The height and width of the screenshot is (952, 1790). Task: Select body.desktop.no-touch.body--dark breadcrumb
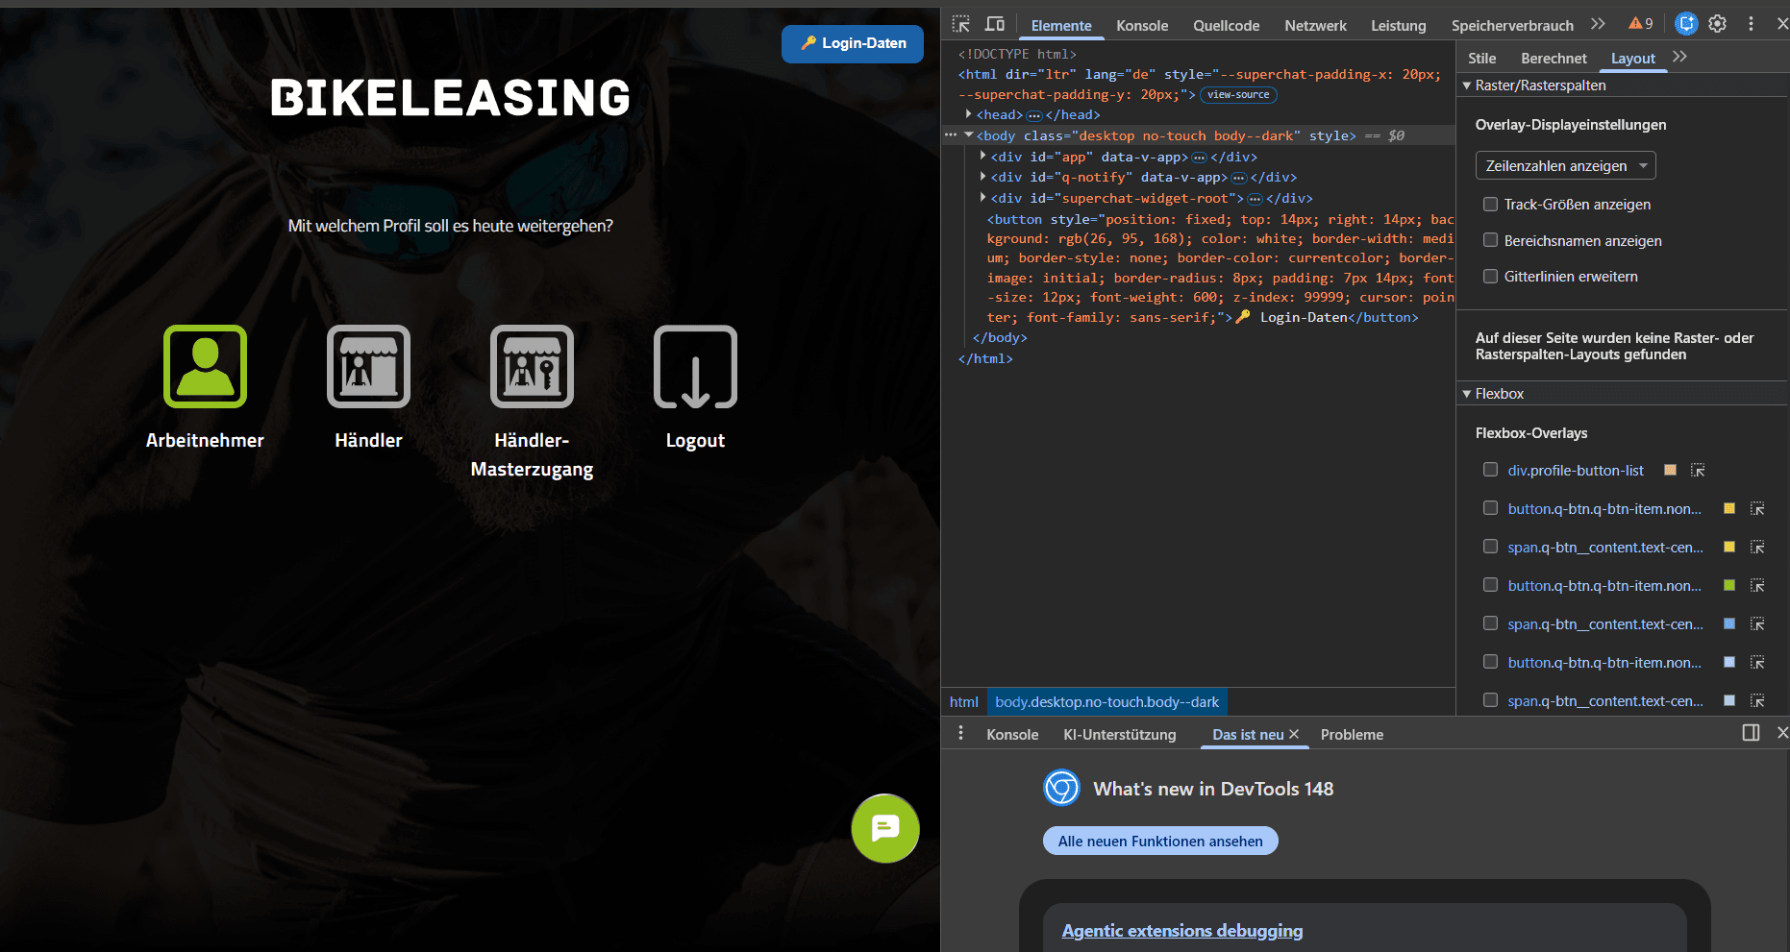pyautogui.click(x=1106, y=702)
